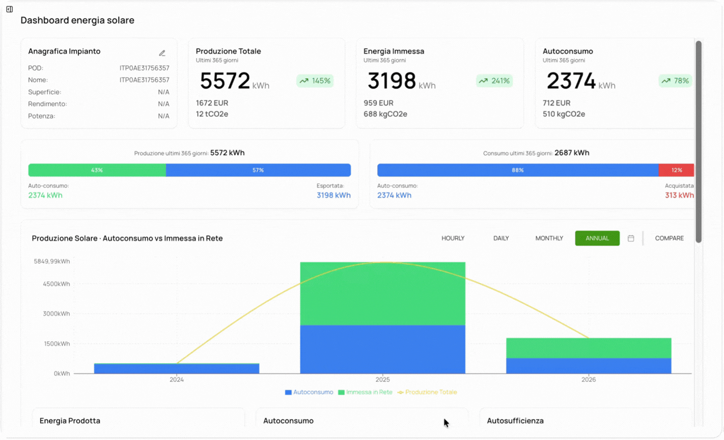Viewport: 724px width, 440px height.
Task: Click the 2024 chart bar
Action: [177, 368]
